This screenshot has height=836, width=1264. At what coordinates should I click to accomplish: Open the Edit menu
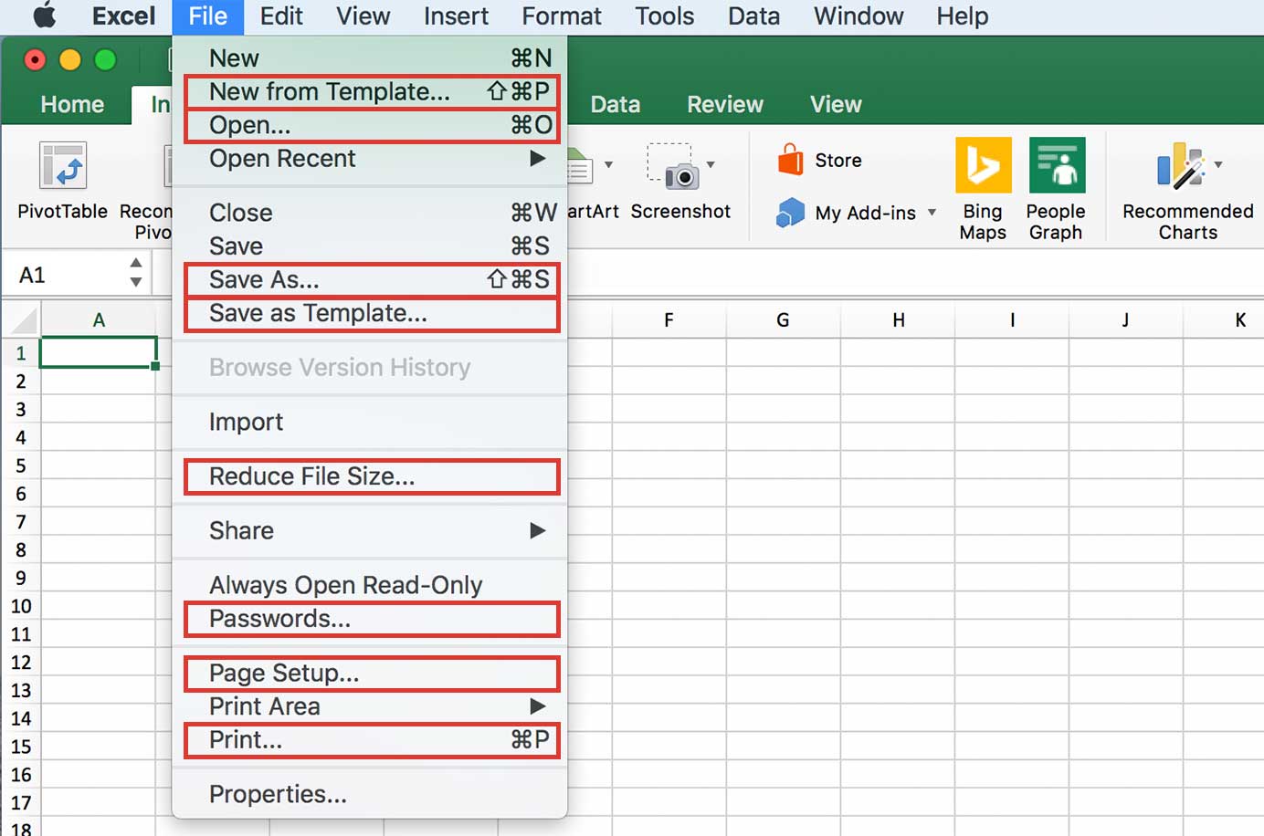pyautogui.click(x=281, y=16)
